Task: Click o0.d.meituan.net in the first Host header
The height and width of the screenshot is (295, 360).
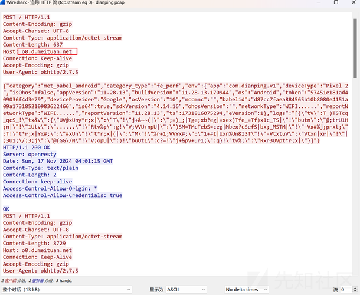Action: click(47, 51)
